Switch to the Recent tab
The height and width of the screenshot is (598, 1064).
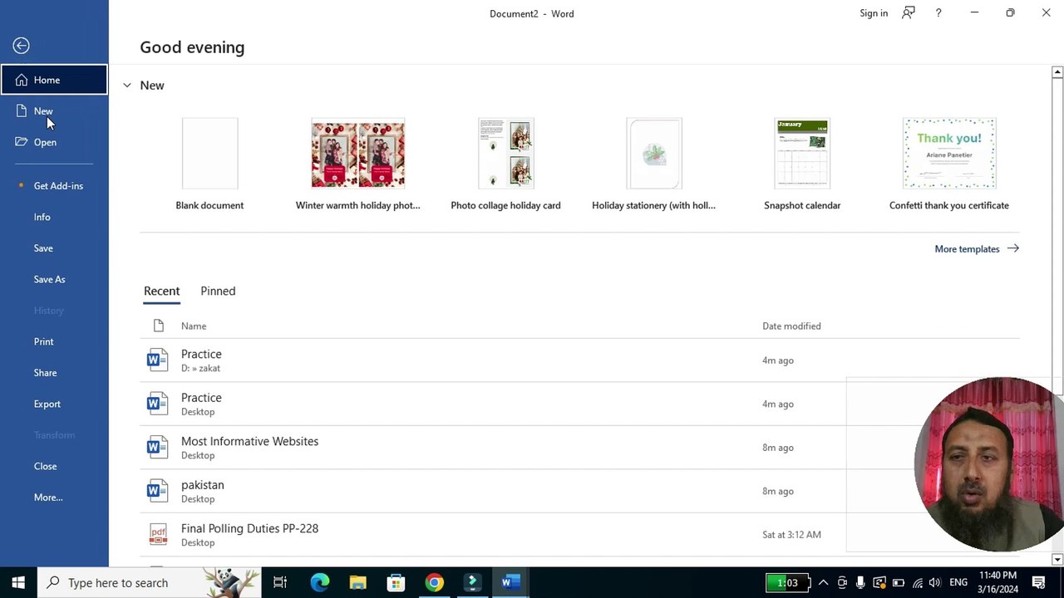pyautogui.click(x=161, y=291)
